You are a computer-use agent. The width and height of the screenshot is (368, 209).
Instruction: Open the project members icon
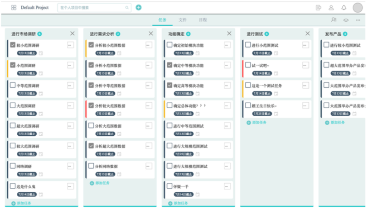(334, 20)
